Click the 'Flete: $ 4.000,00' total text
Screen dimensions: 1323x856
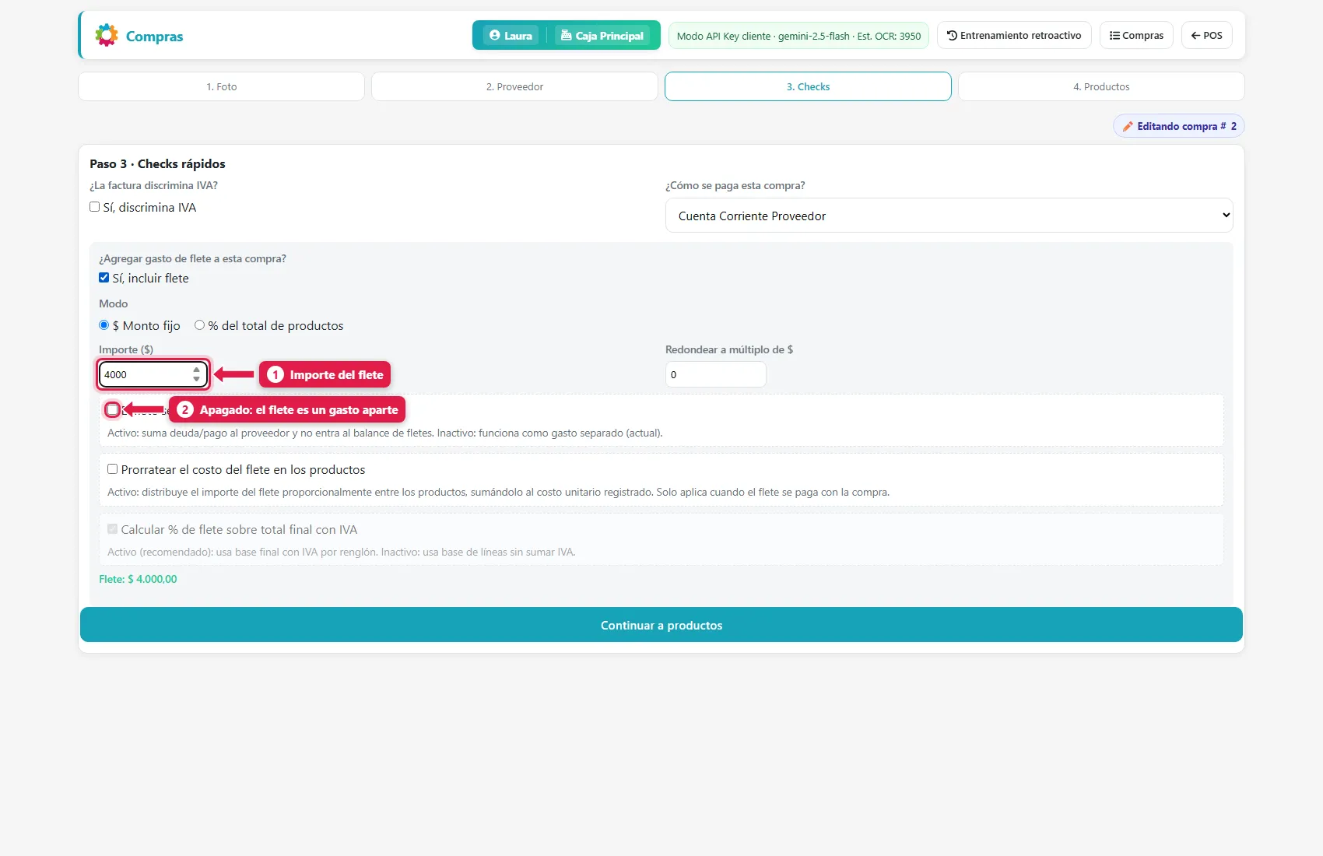138,579
